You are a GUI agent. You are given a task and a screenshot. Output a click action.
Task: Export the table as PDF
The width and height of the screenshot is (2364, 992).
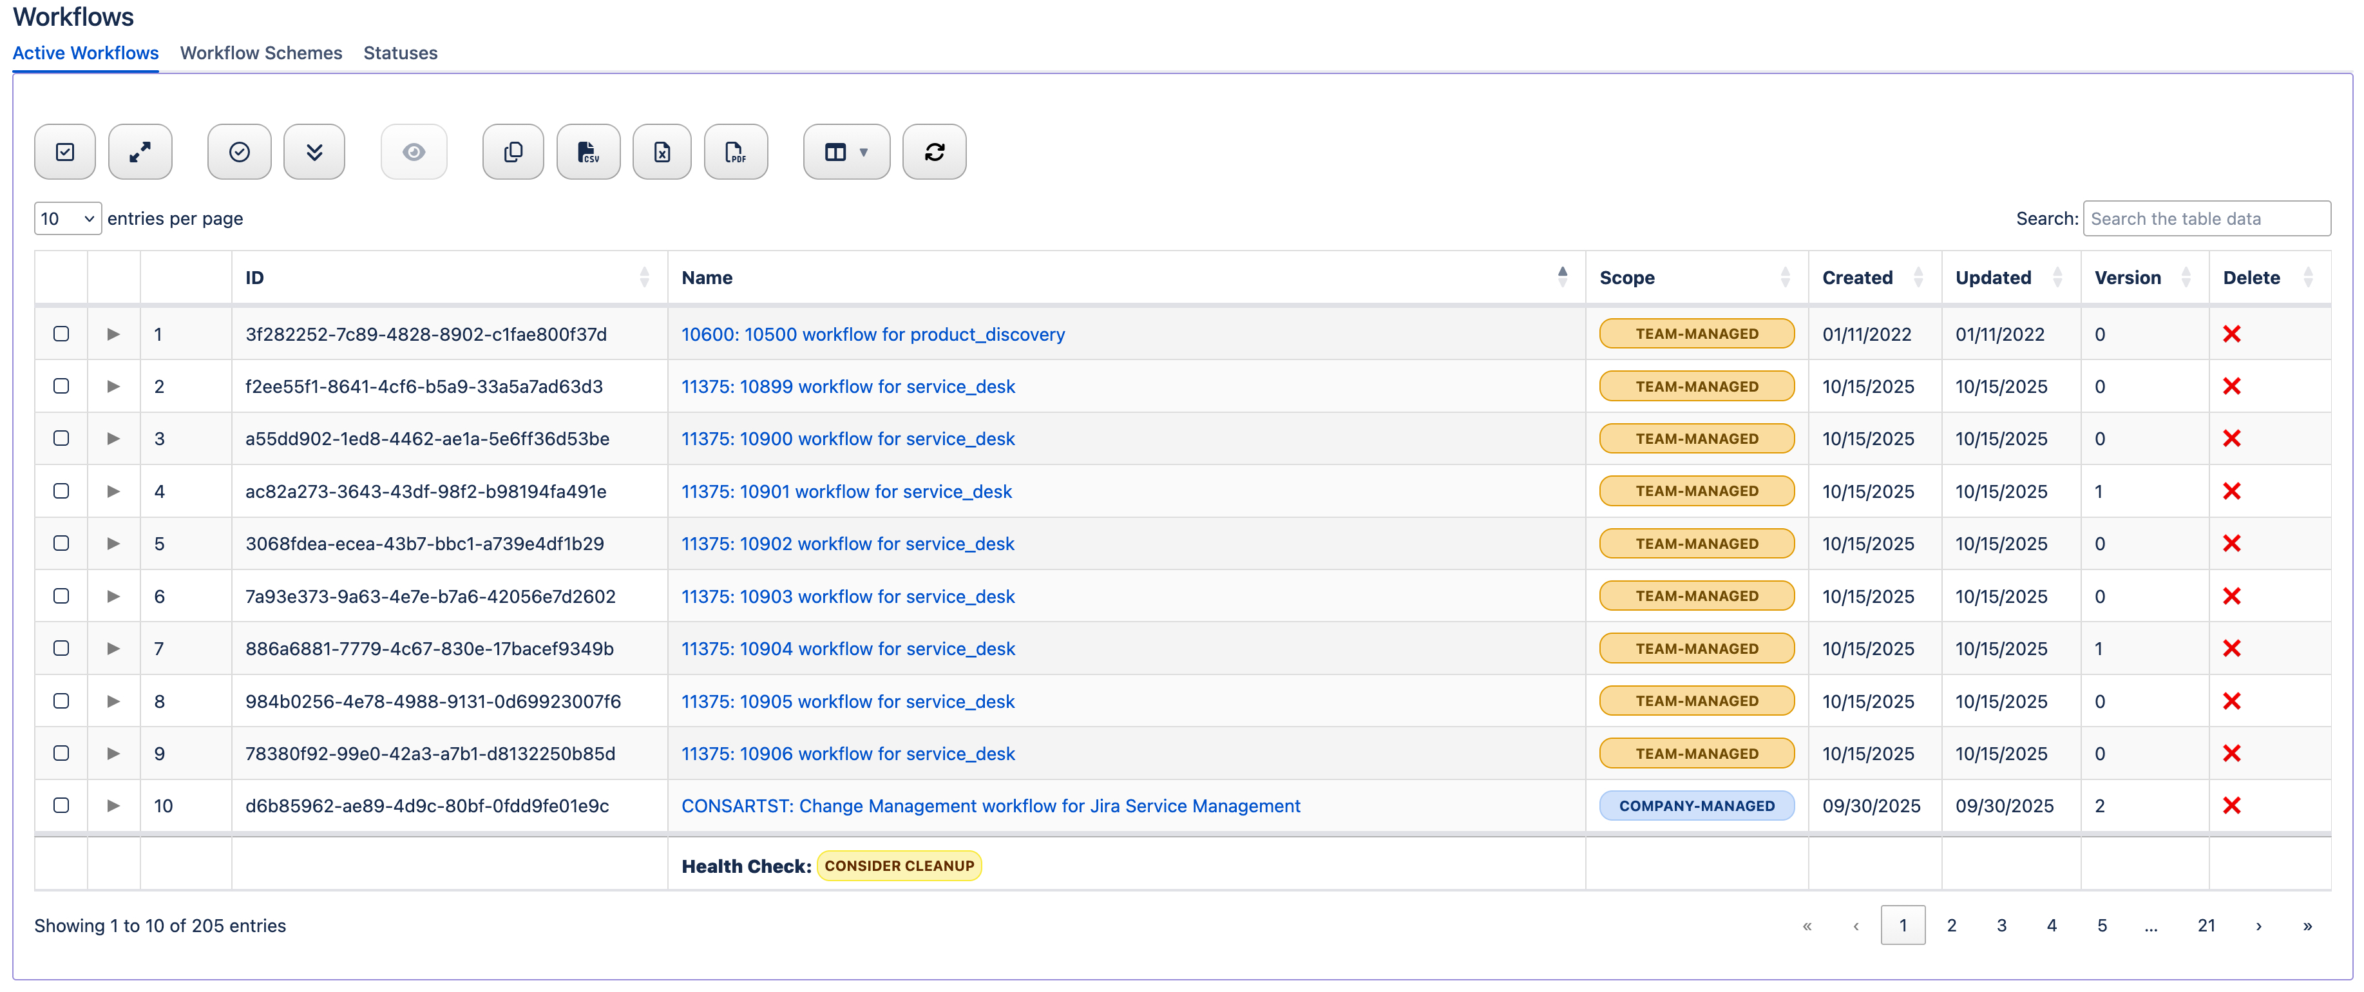click(x=737, y=151)
